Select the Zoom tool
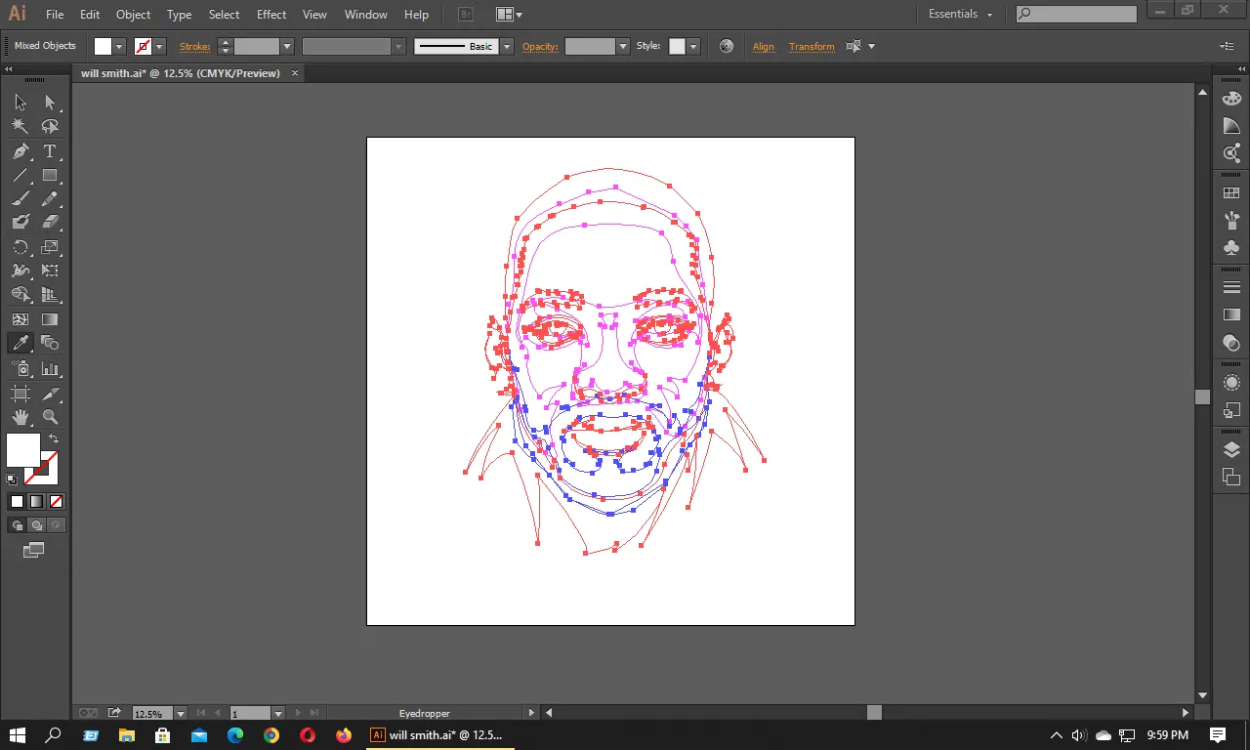Viewport: 1250px width, 750px height. [x=50, y=417]
